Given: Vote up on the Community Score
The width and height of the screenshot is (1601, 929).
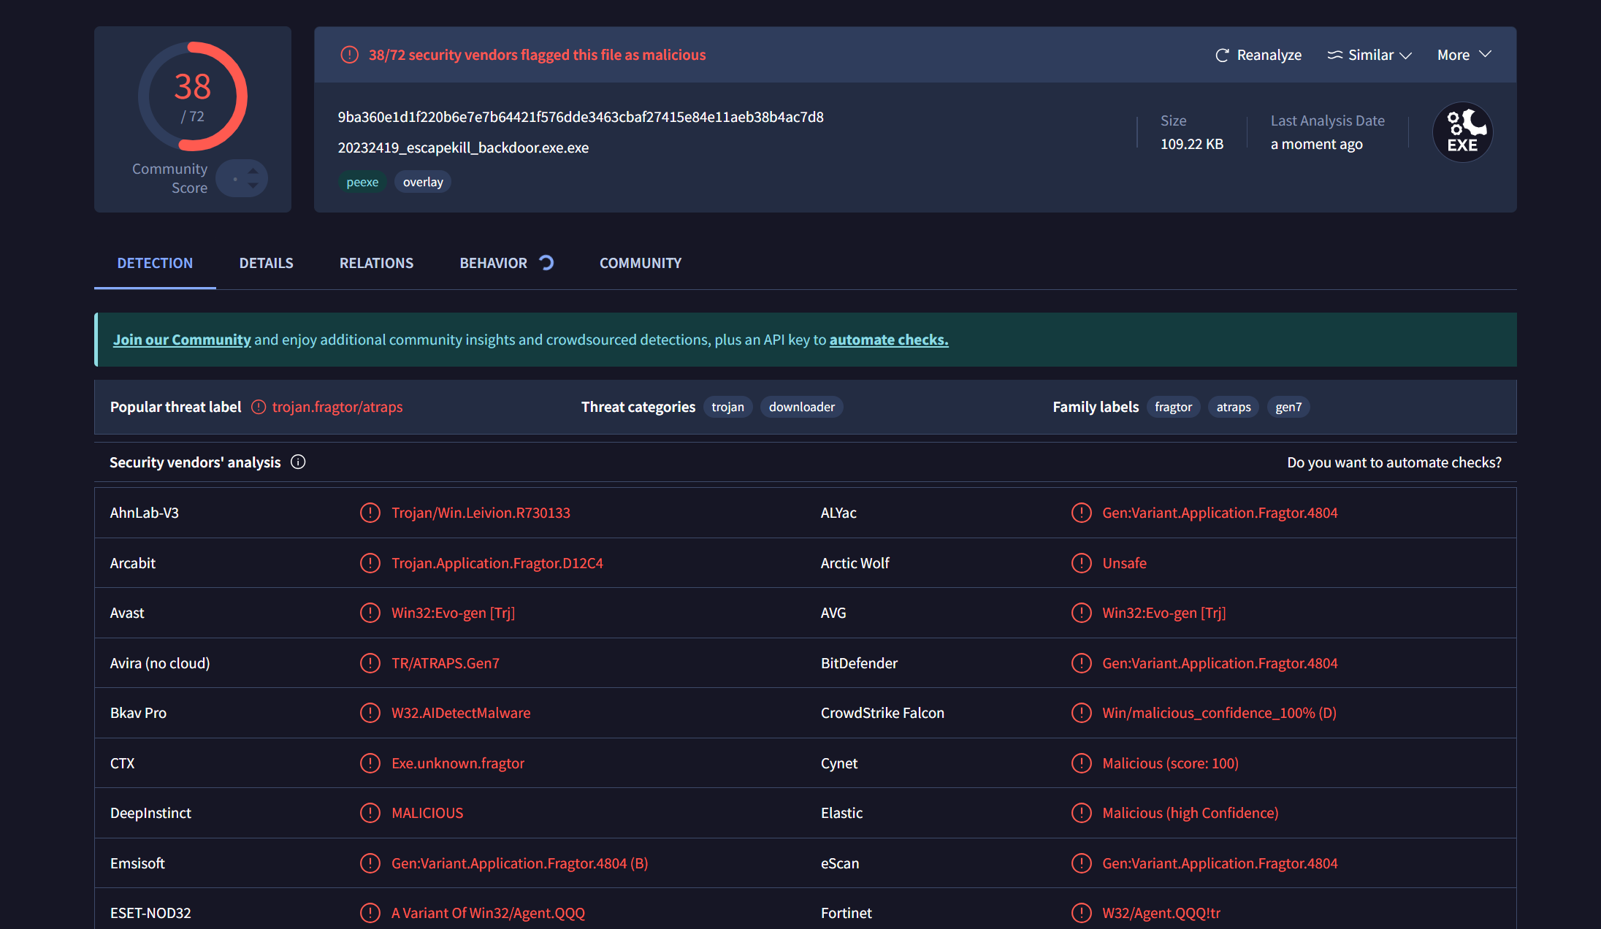Looking at the screenshot, I should tap(253, 171).
